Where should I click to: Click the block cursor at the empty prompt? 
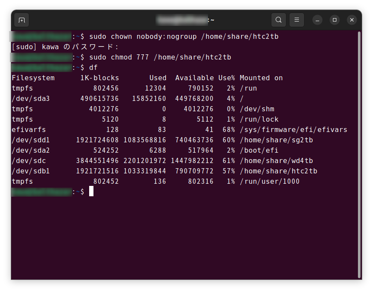click(91, 192)
